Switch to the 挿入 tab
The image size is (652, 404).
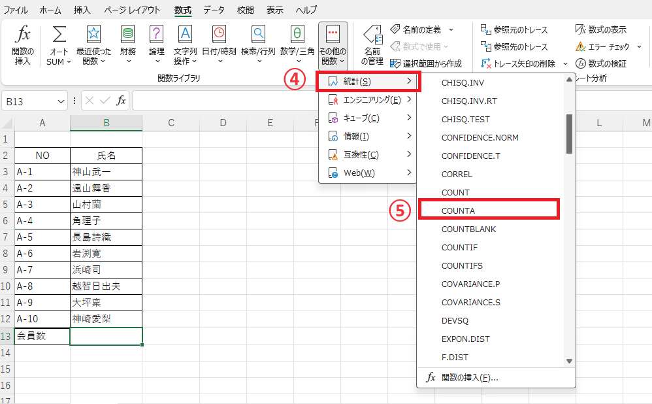pyautogui.click(x=82, y=10)
